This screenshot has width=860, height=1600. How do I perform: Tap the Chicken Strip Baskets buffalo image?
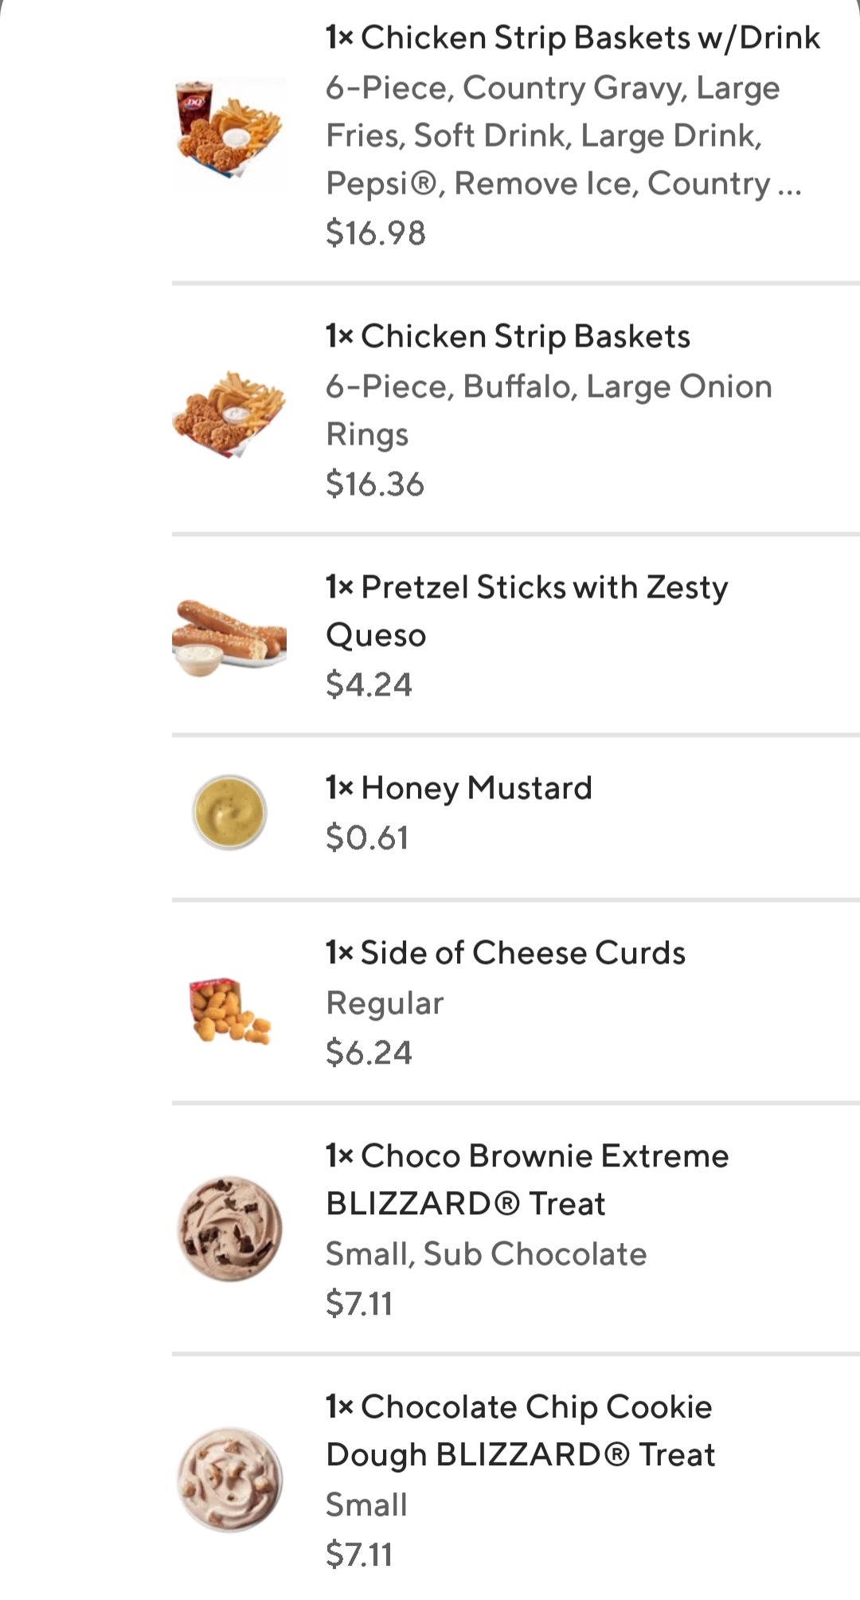tap(229, 414)
